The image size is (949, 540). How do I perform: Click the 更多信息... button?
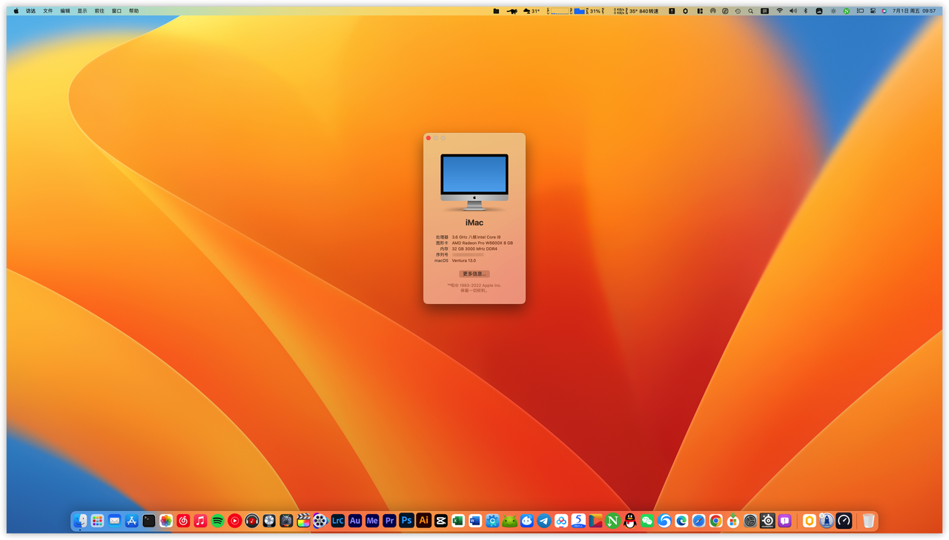[x=474, y=274]
